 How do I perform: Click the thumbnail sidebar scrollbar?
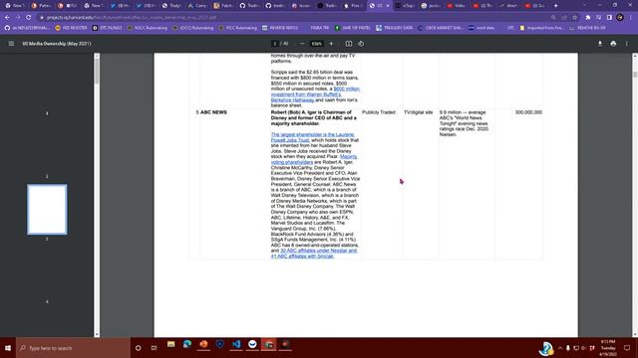pyautogui.click(x=97, y=72)
